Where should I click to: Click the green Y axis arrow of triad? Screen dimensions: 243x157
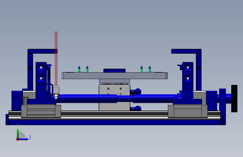pos(18,134)
